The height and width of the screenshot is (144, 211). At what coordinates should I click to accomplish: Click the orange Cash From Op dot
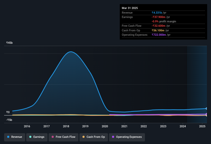tap(84, 137)
